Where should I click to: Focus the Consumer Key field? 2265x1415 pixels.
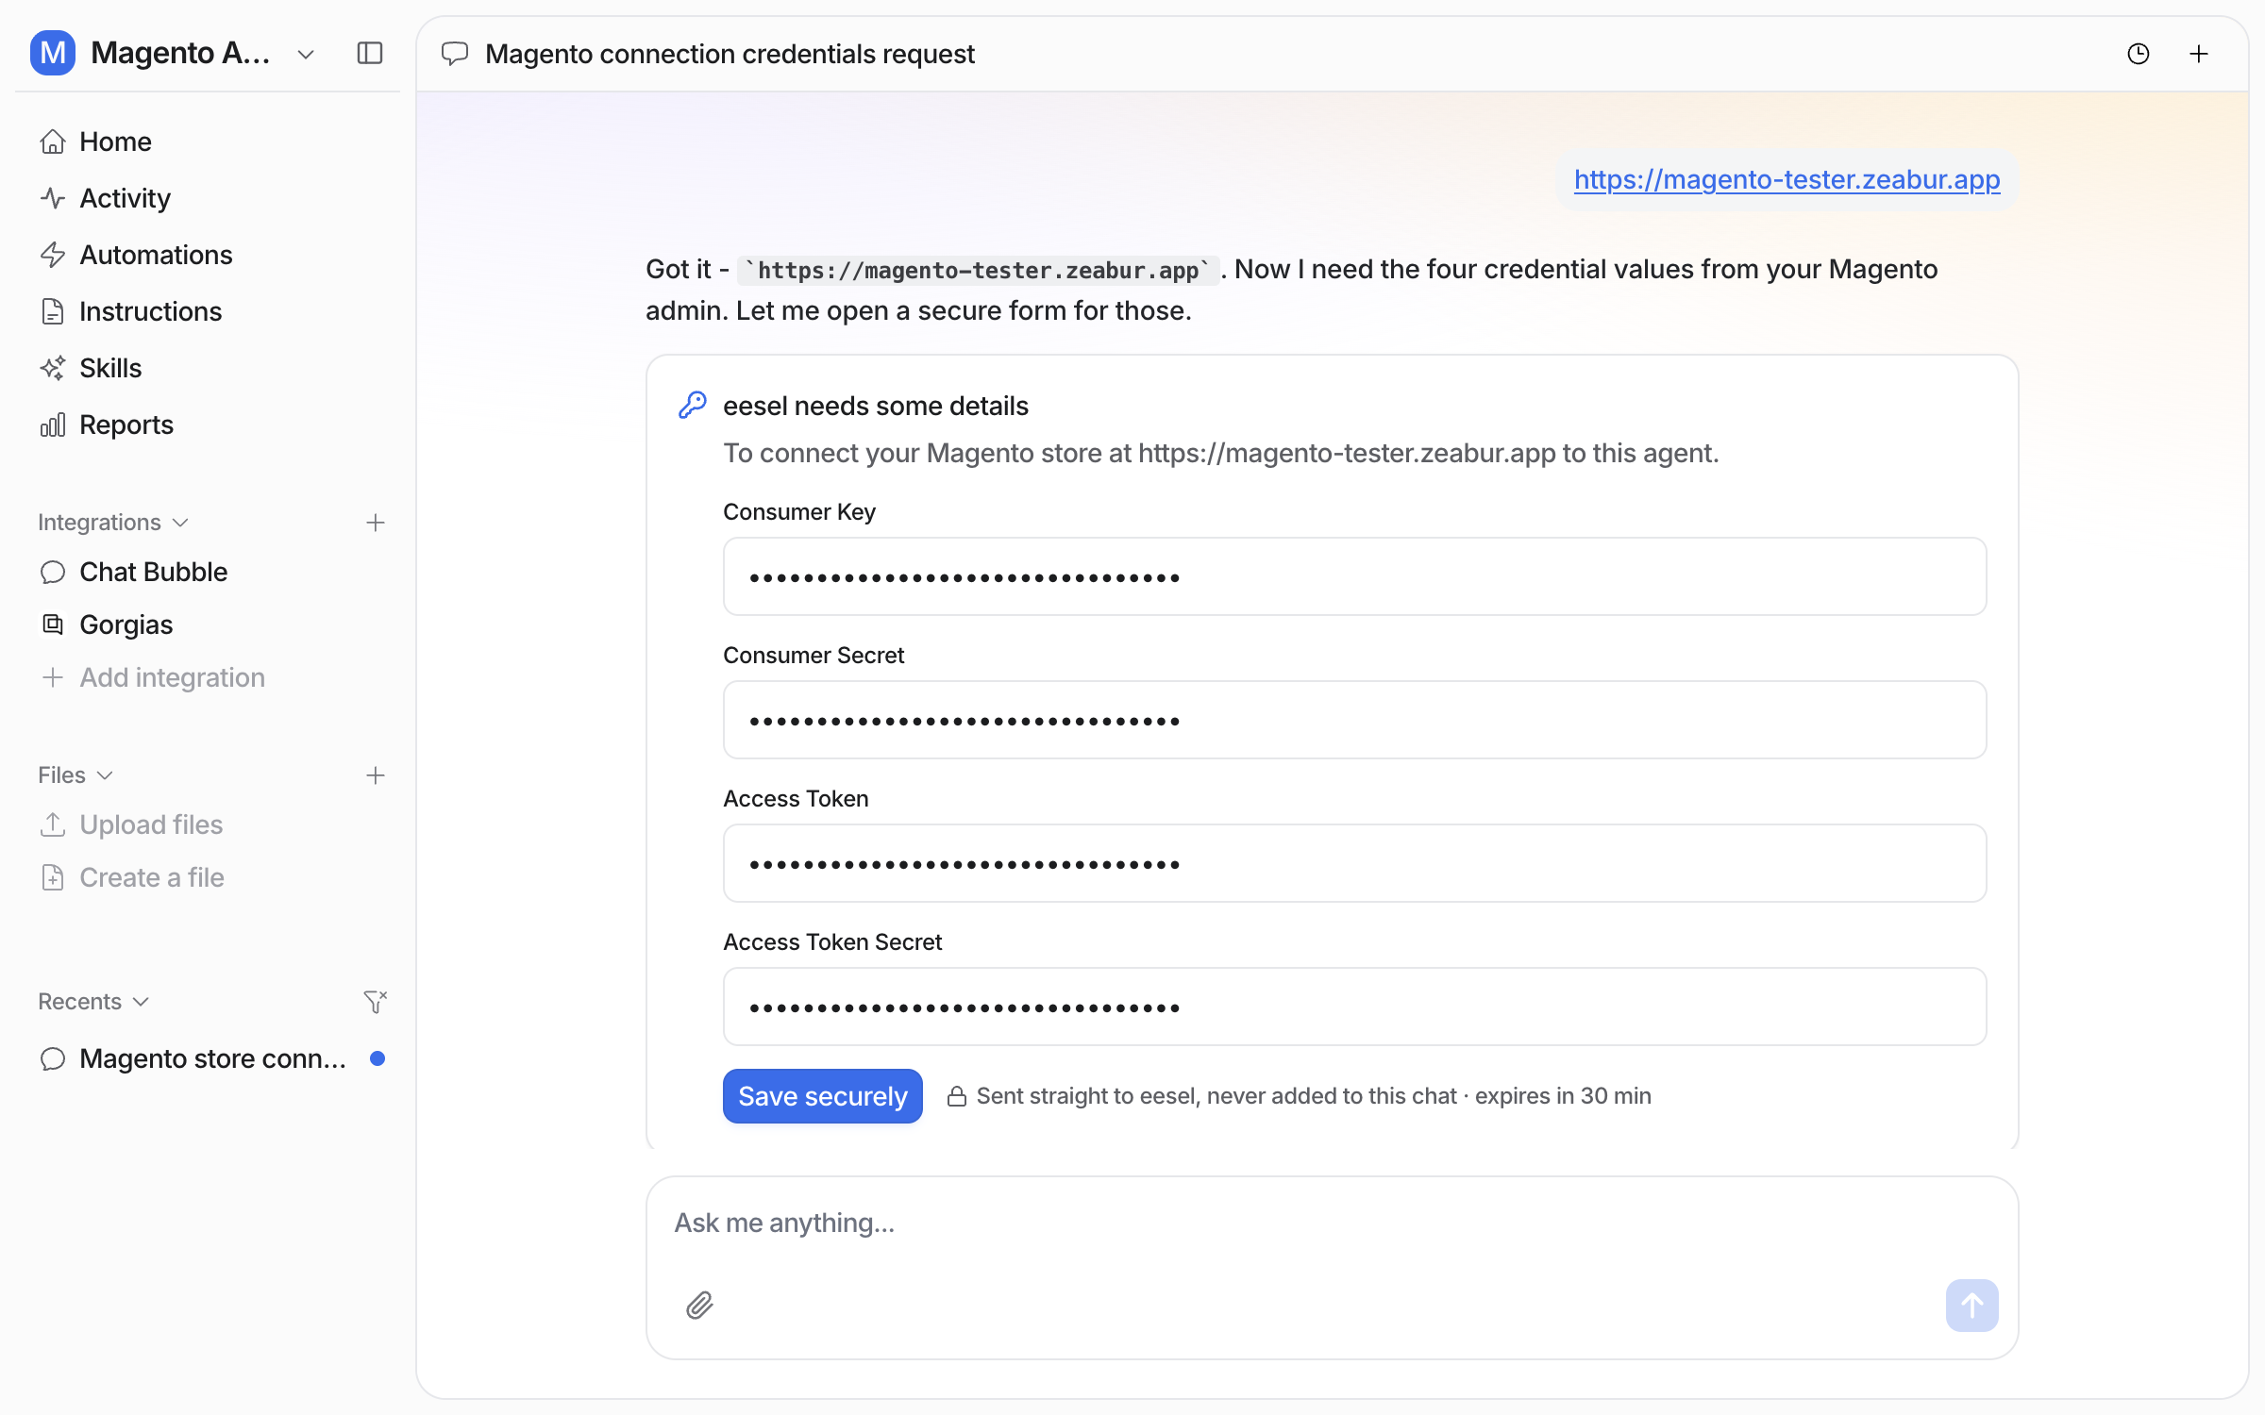click(1354, 576)
